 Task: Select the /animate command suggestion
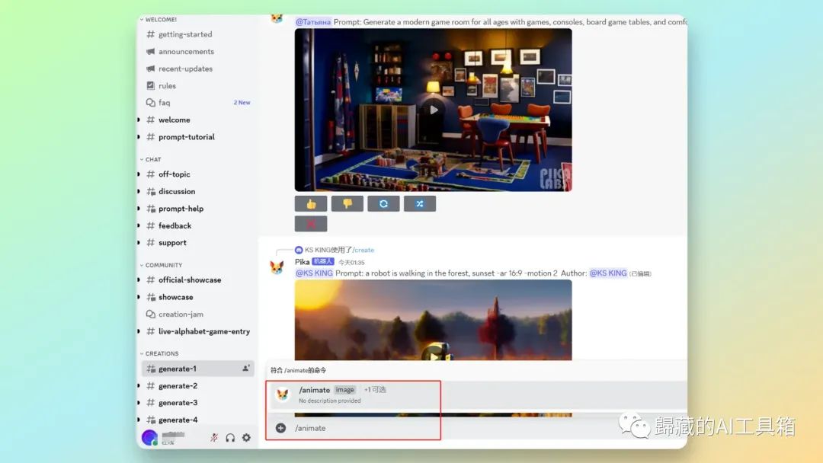pyautogui.click(x=476, y=394)
